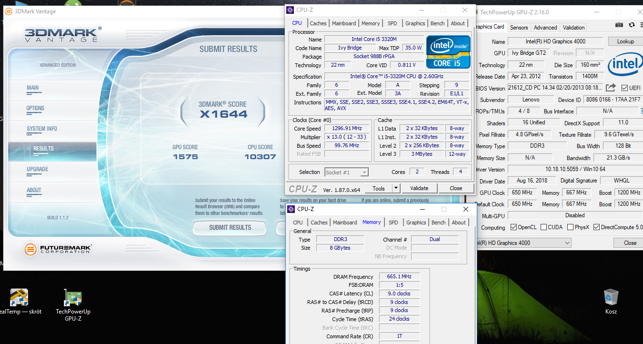This screenshot has height=344, width=643.
Task: Click the CPU-Z memory window's title bar icon
Action: click(291, 209)
